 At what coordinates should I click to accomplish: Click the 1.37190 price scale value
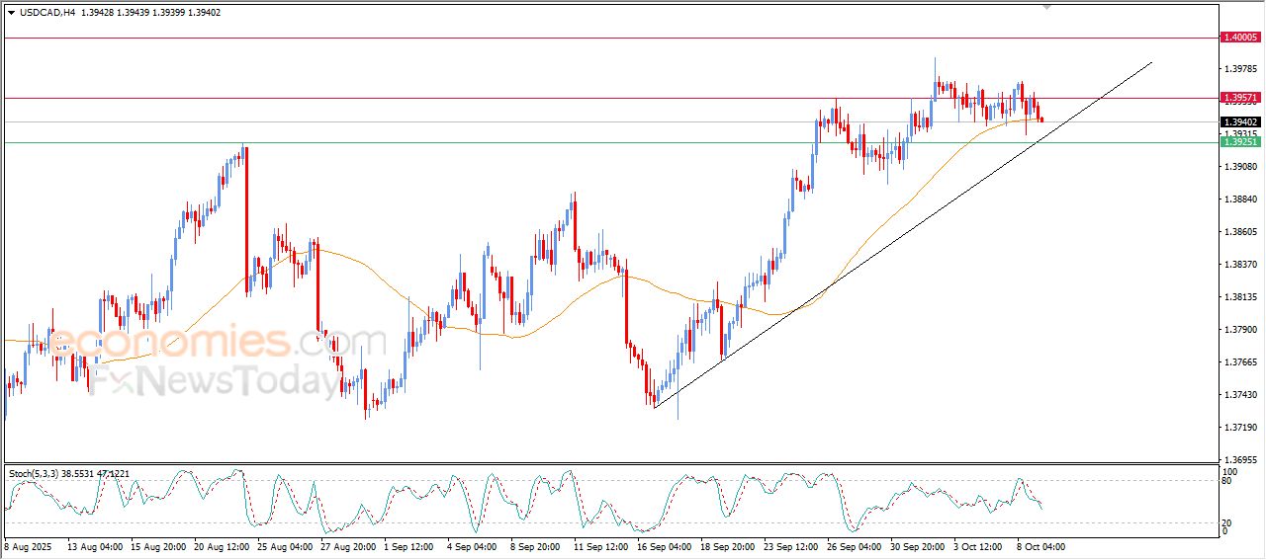coord(1240,428)
